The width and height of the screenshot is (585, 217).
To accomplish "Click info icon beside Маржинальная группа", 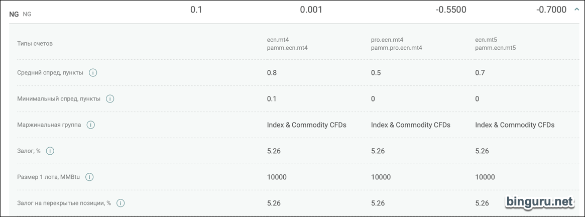I will coord(90,125).
